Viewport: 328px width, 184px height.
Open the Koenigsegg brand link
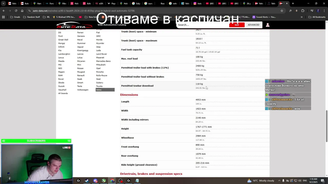[83, 50]
